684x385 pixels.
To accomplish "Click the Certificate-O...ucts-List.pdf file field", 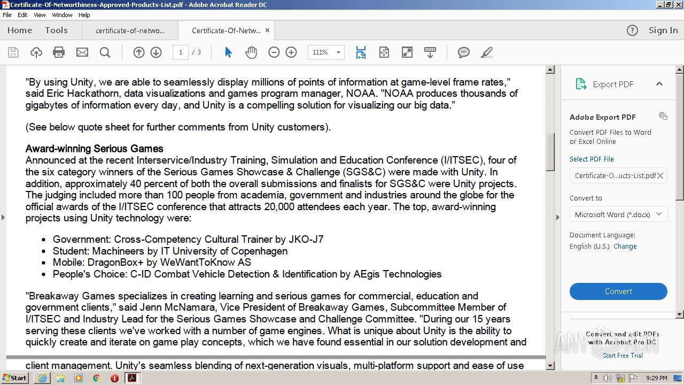I will tap(618, 175).
